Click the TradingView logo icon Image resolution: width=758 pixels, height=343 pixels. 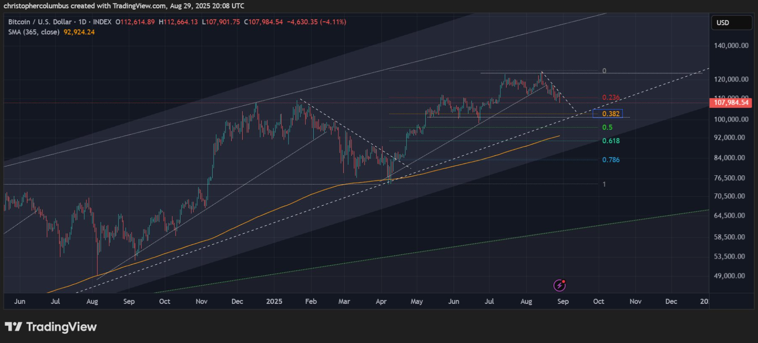(13, 327)
